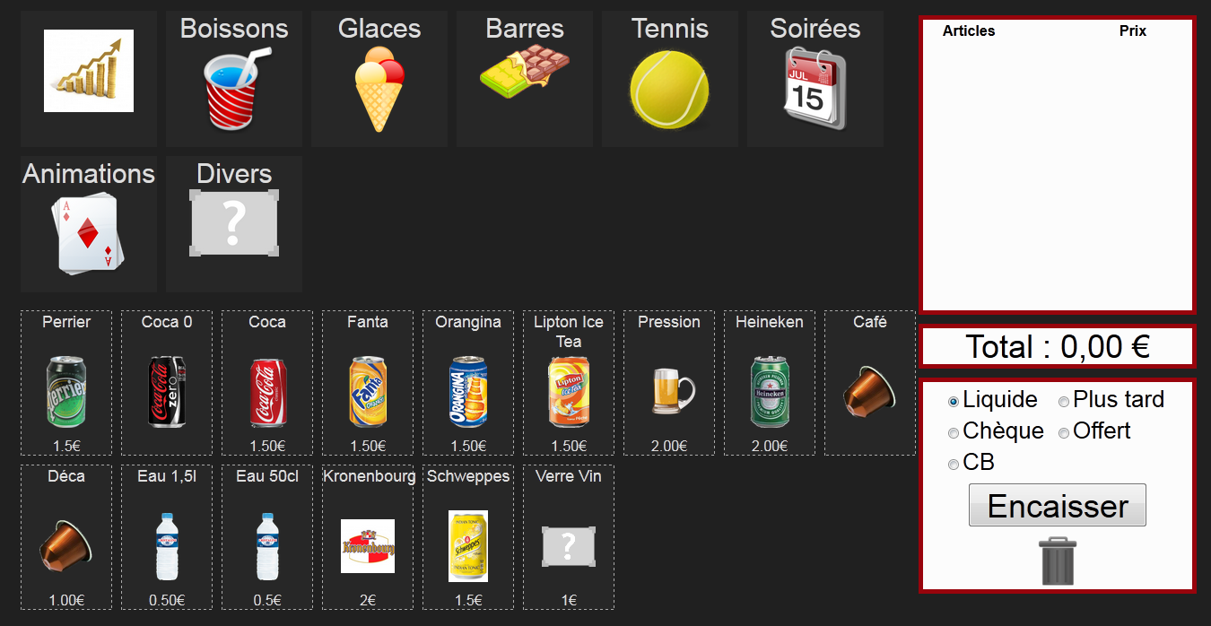Add a Perrier can to the order
The width and height of the screenshot is (1211, 626).
pyautogui.click(x=66, y=383)
